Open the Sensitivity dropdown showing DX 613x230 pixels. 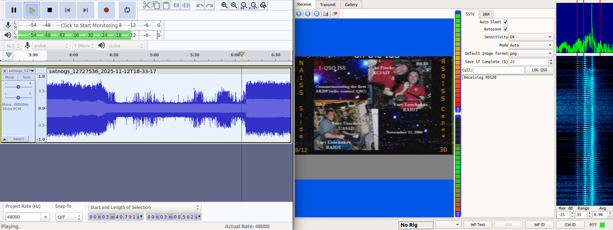tap(531, 37)
